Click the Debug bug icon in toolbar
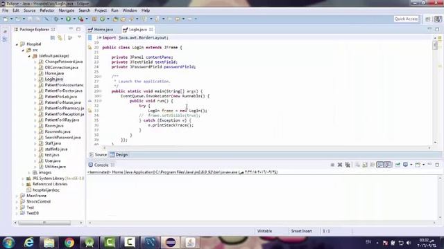 pos(56,19)
